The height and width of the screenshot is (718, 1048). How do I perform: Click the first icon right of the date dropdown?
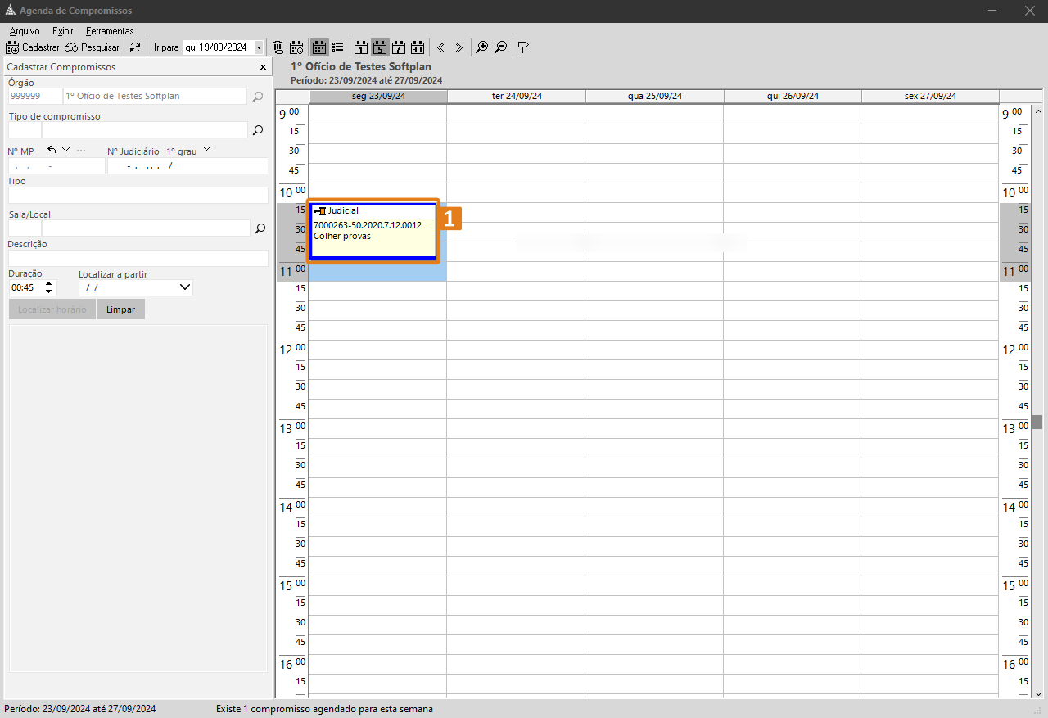[278, 47]
